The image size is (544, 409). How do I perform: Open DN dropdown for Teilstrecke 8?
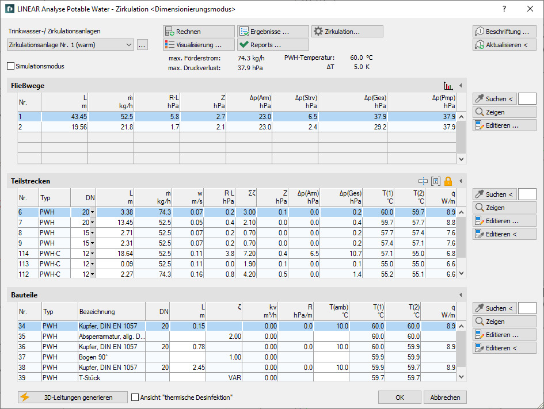(x=93, y=233)
